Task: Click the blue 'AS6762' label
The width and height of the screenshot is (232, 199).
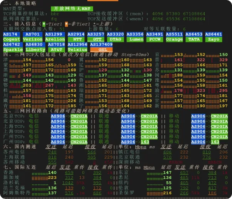Action: click(13, 44)
